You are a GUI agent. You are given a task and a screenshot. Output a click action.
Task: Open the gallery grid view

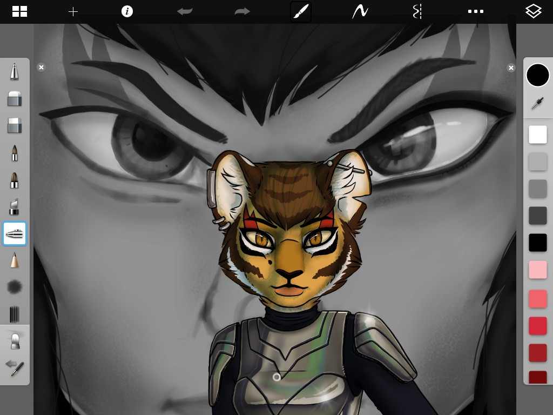point(20,11)
